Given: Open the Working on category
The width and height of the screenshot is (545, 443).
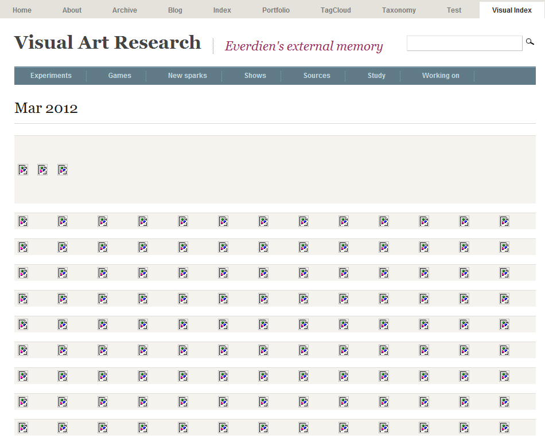Looking at the screenshot, I should [441, 75].
